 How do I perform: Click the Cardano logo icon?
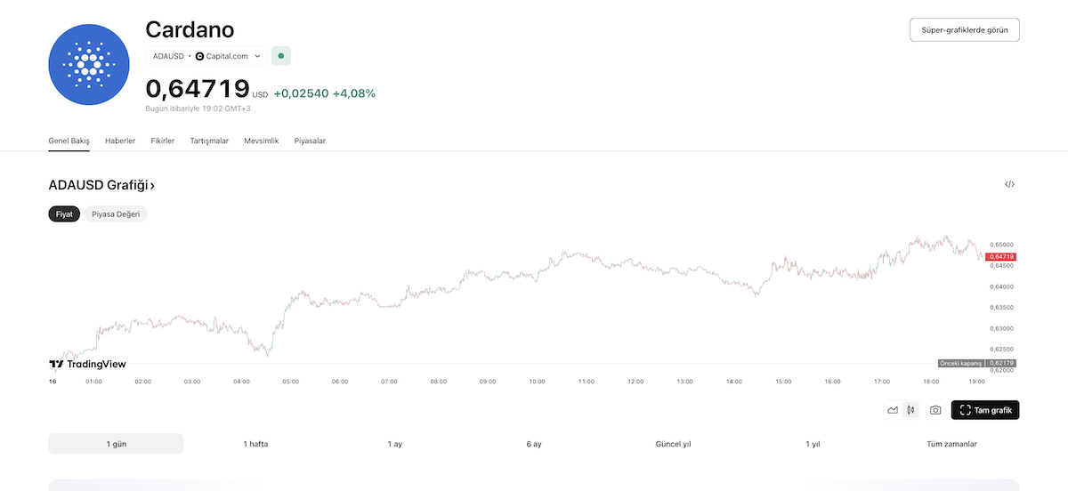click(88, 64)
